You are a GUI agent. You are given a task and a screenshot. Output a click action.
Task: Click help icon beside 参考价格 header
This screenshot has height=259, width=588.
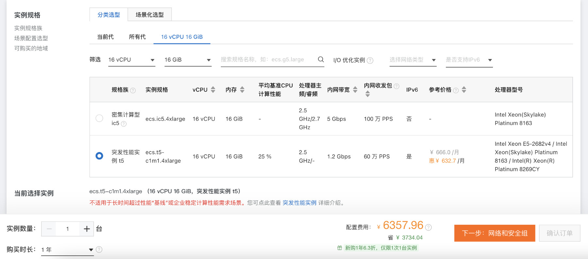456,90
